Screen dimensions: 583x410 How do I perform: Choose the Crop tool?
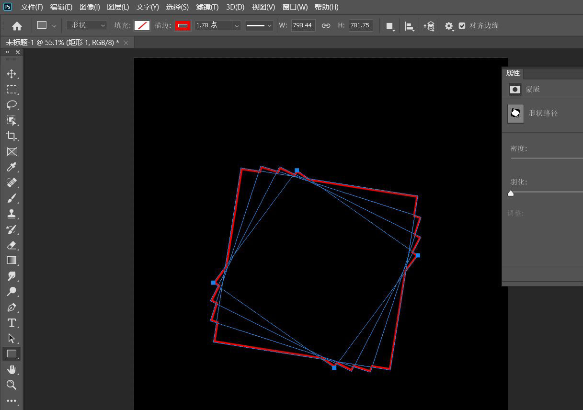tap(11, 136)
